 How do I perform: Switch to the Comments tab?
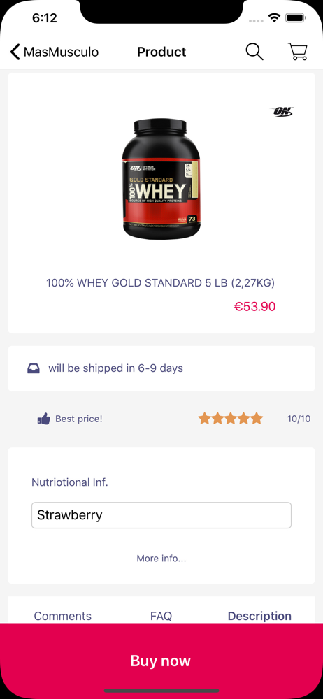[x=63, y=616]
